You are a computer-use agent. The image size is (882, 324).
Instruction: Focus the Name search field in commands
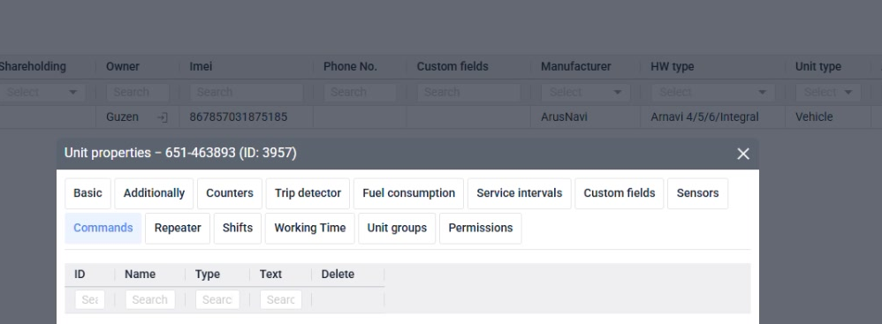[150, 300]
